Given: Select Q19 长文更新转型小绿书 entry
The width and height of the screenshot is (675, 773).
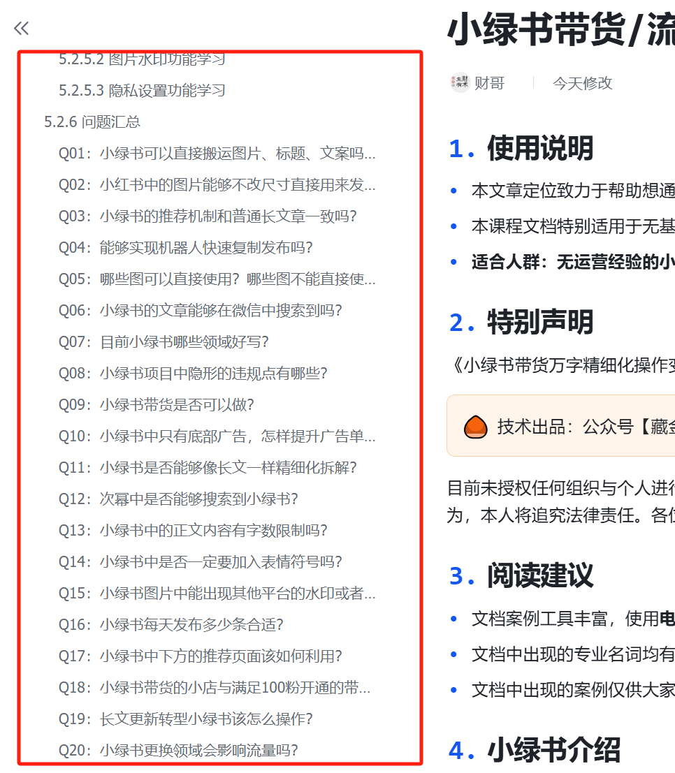Looking at the screenshot, I should coord(185,719).
